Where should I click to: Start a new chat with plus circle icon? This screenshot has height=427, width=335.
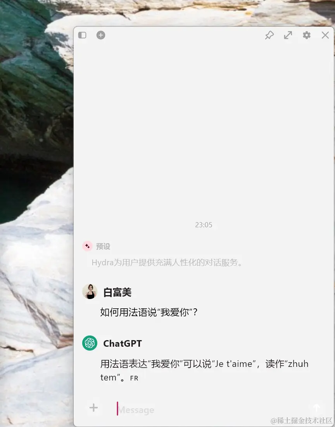pyautogui.click(x=101, y=35)
